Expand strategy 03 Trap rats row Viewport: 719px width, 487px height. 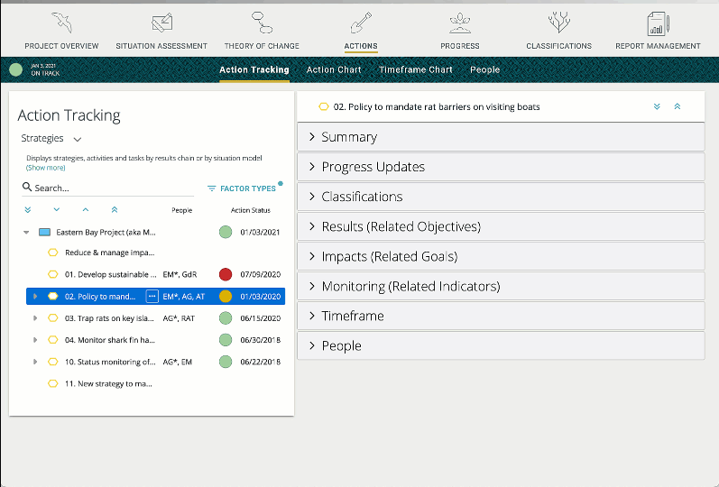tap(35, 318)
